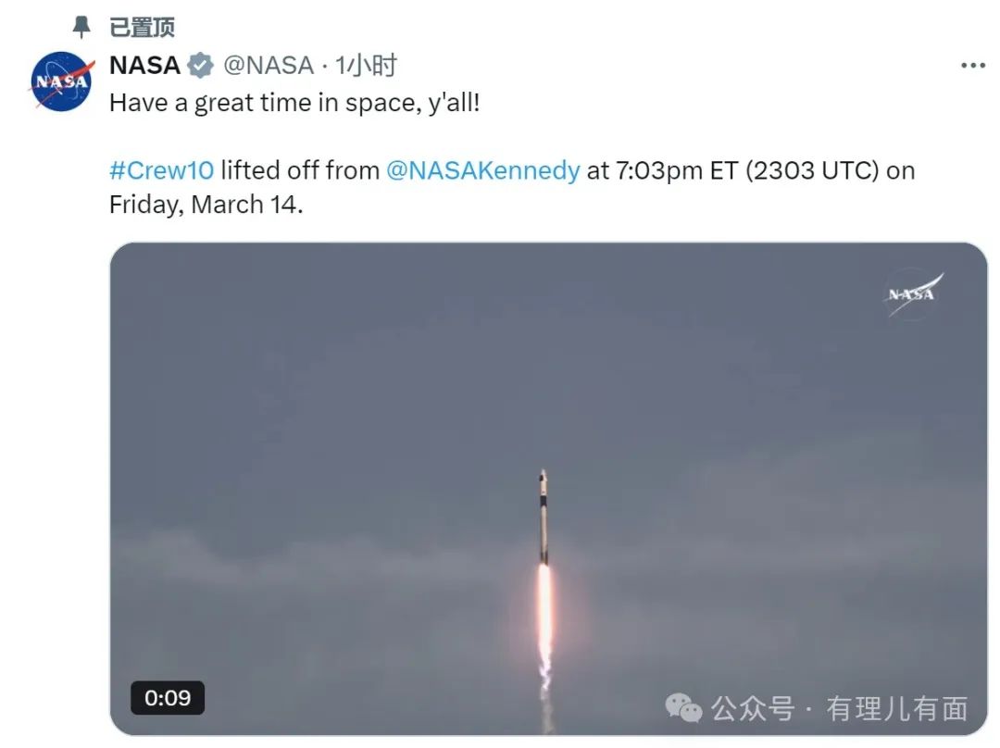Play the rocket launch video
This screenshot has height=748, width=1000.
548,489
